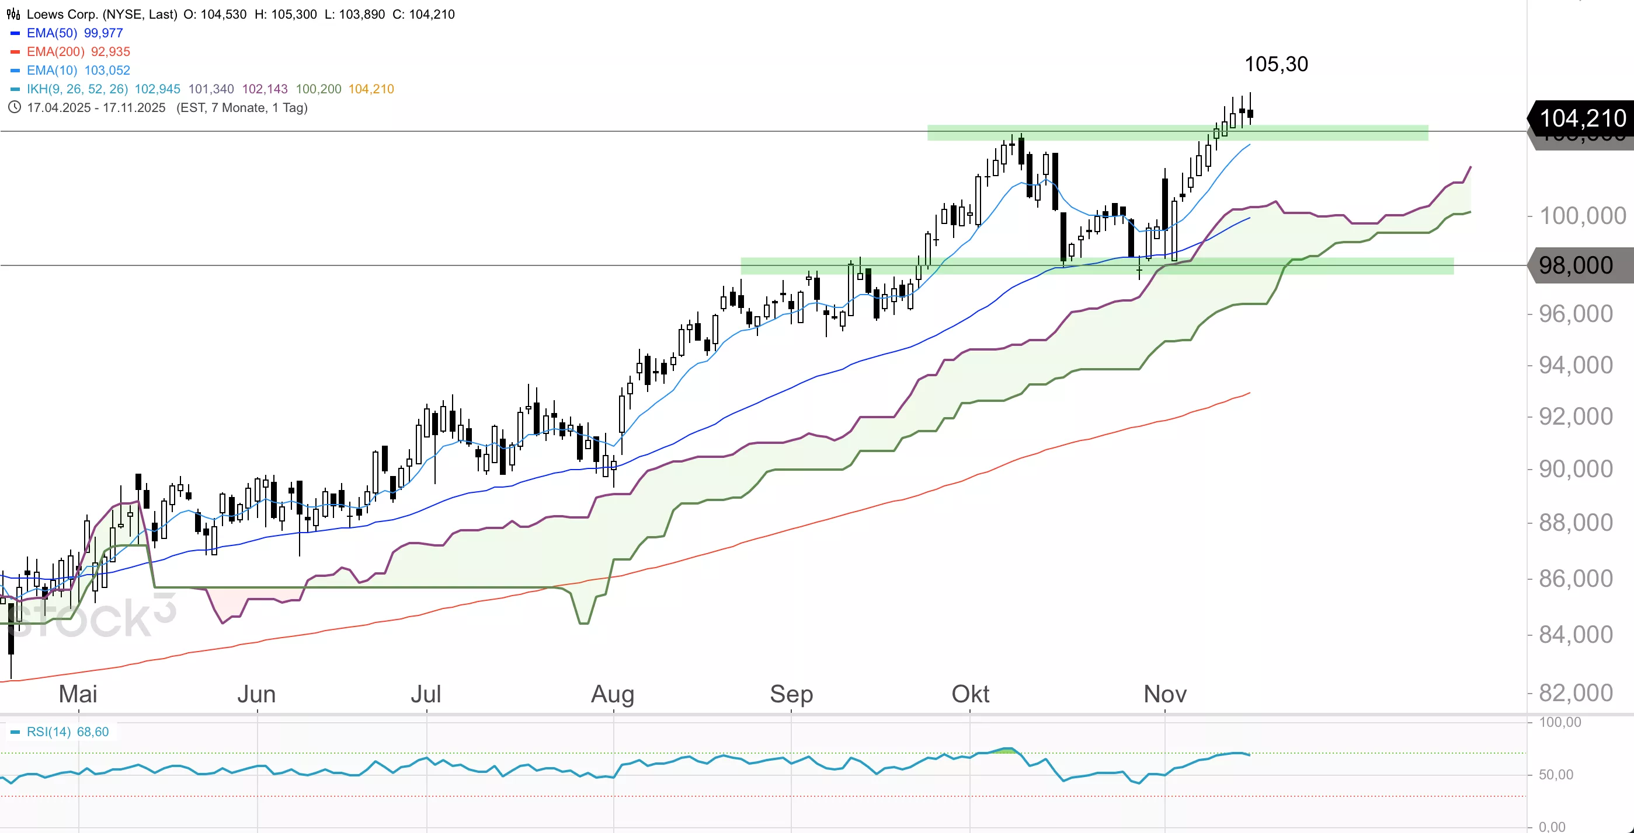Viewport: 1634px width, 833px height.
Task: Click the Nov month marker on time axis
Action: pyautogui.click(x=1164, y=694)
